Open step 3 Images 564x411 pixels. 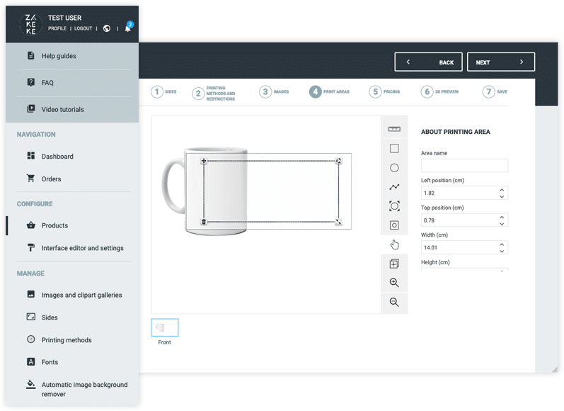[274, 91]
